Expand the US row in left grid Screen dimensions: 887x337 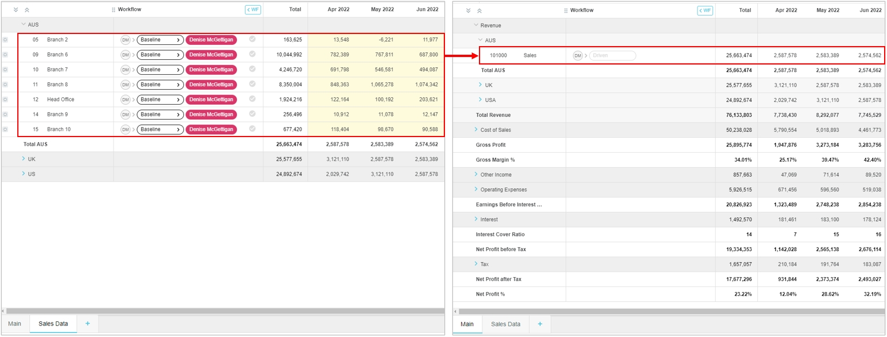click(x=24, y=173)
